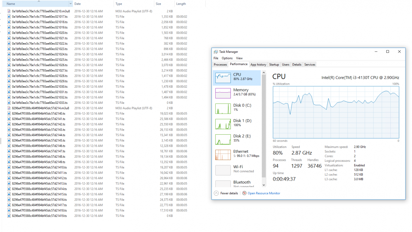The image size is (412, 232).
Task: Select the Wi-Fi performance thumbnail
Action: [x=222, y=170]
